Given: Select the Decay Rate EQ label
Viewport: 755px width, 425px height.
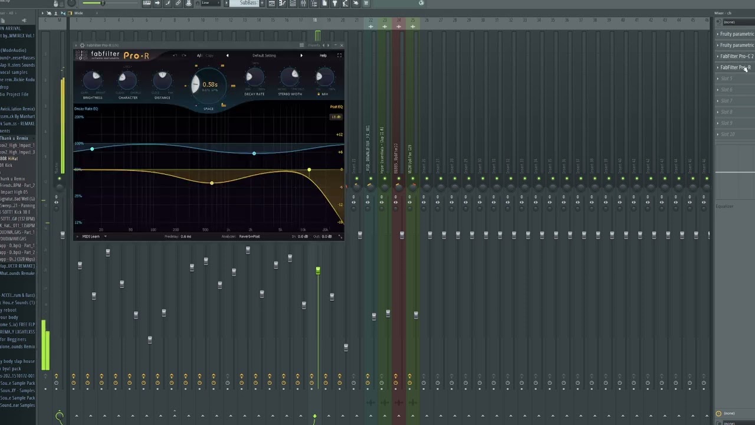Looking at the screenshot, I should 86,109.
